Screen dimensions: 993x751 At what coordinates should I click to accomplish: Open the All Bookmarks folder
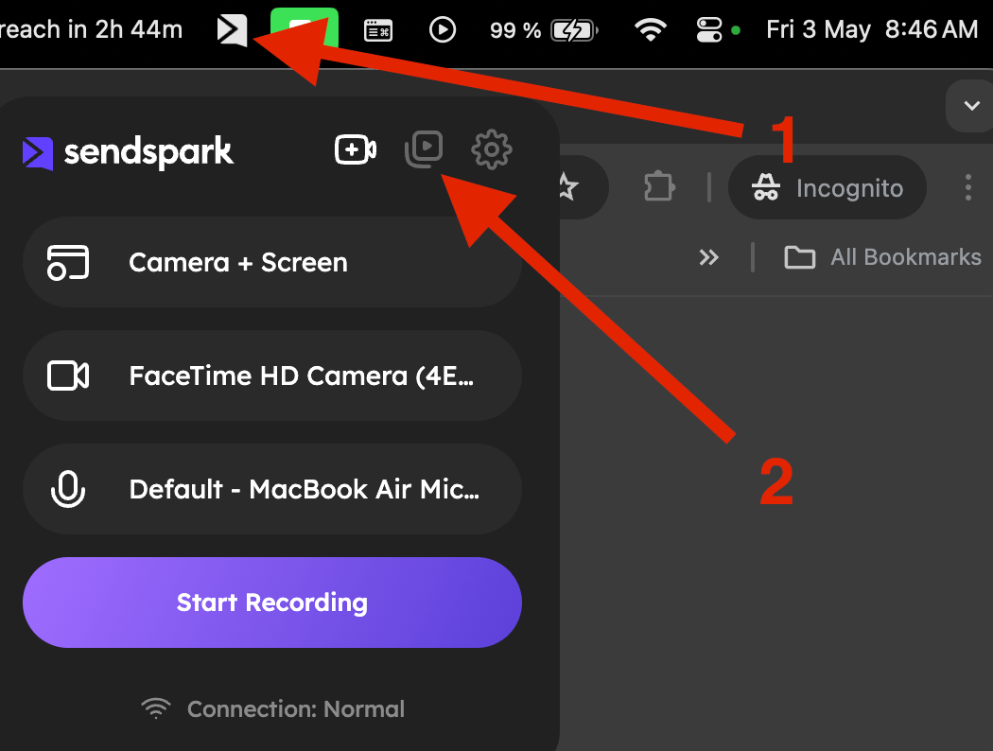(x=882, y=257)
